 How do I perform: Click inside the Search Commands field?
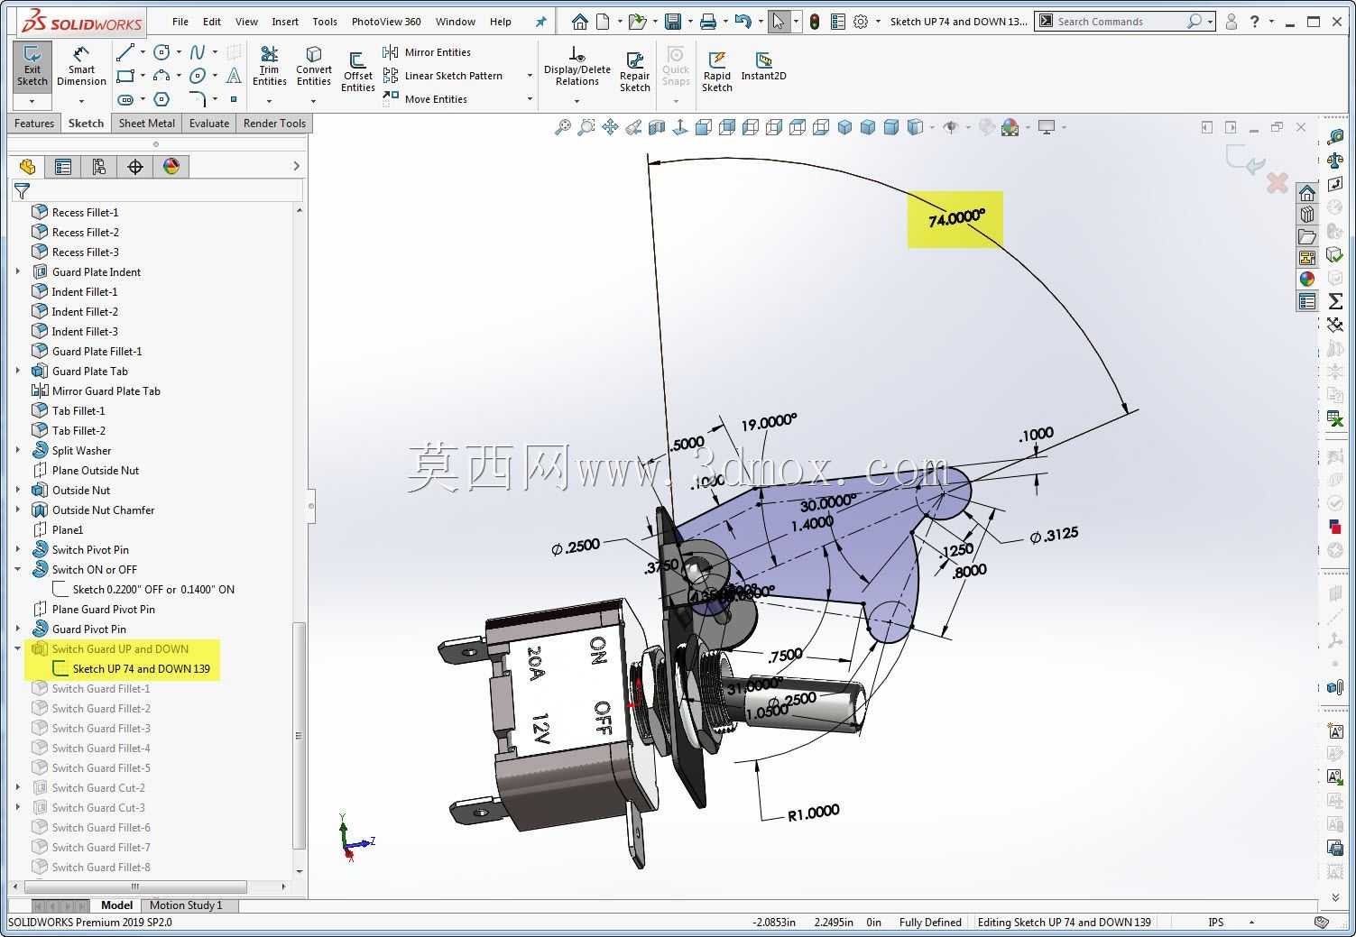tap(1119, 22)
